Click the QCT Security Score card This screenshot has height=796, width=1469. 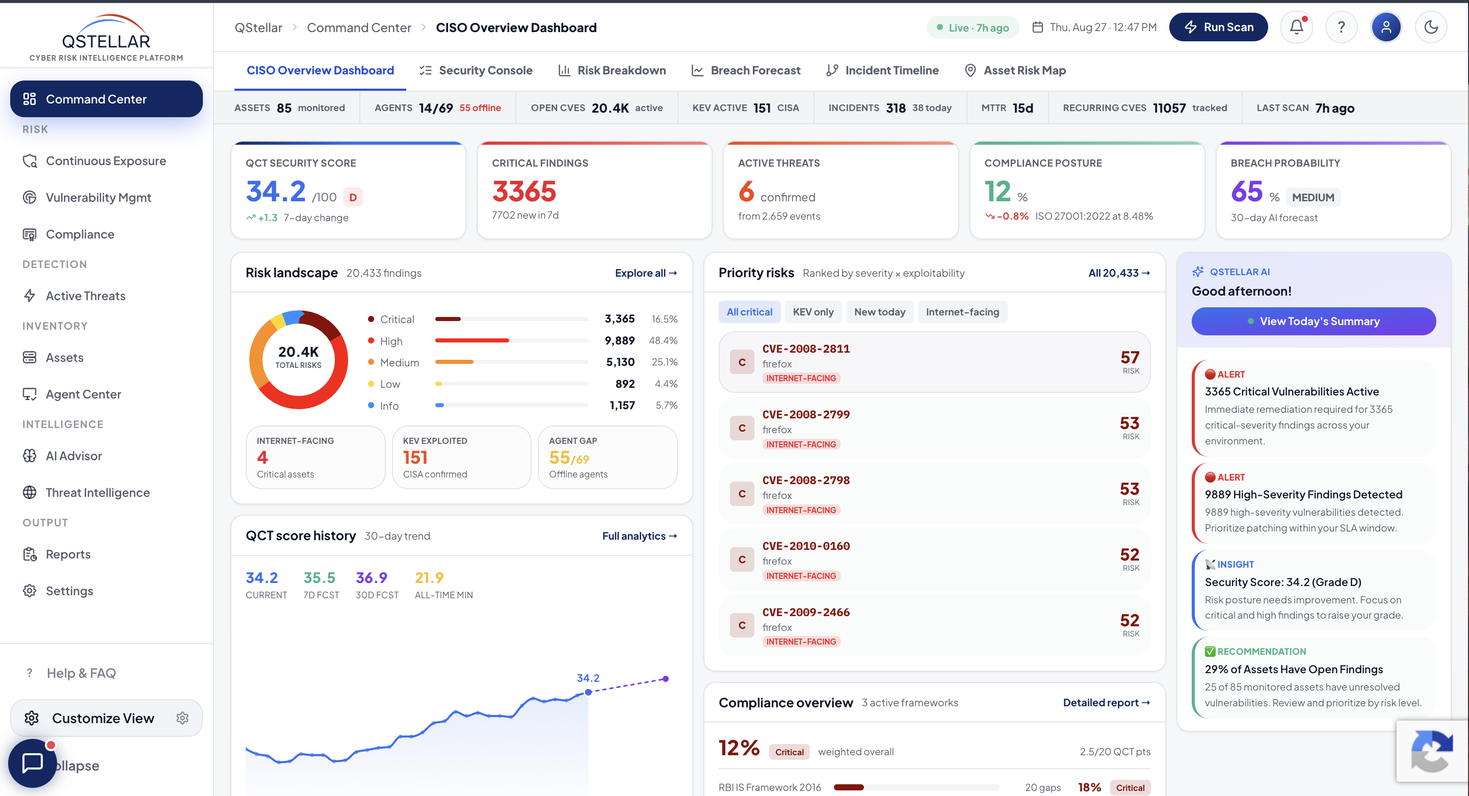coord(348,190)
